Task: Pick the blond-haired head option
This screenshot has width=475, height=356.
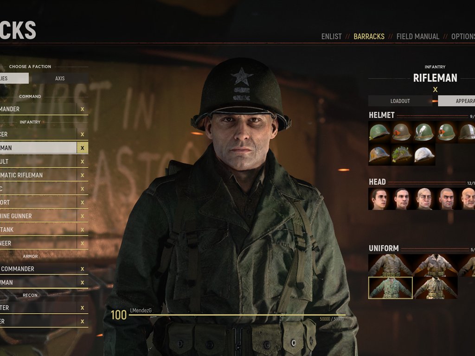Action: (x=424, y=199)
